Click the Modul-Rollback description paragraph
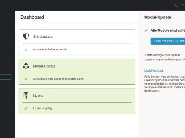This screenshot has width=185, height=138. coord(165,84)
